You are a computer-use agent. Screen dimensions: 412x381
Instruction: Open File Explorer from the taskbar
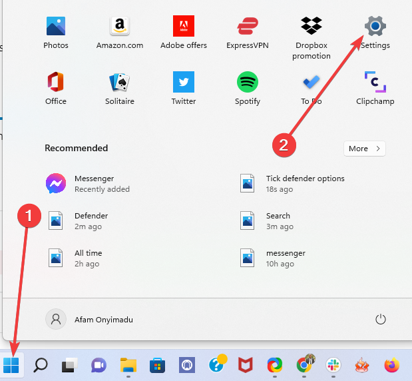128,365
